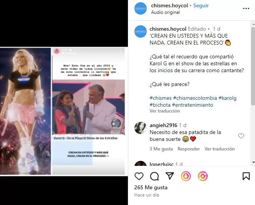Click angieh2916's profile avatar

point(141,128)
